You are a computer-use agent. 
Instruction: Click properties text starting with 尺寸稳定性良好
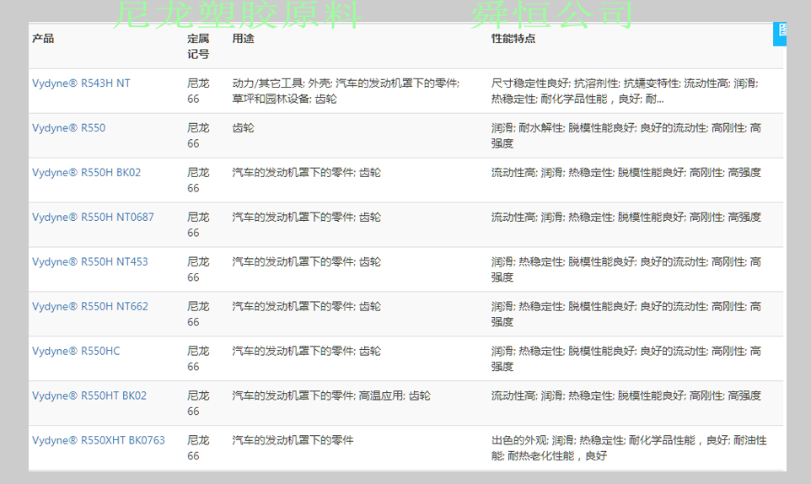pyautogui.click(x=625, y=91)
